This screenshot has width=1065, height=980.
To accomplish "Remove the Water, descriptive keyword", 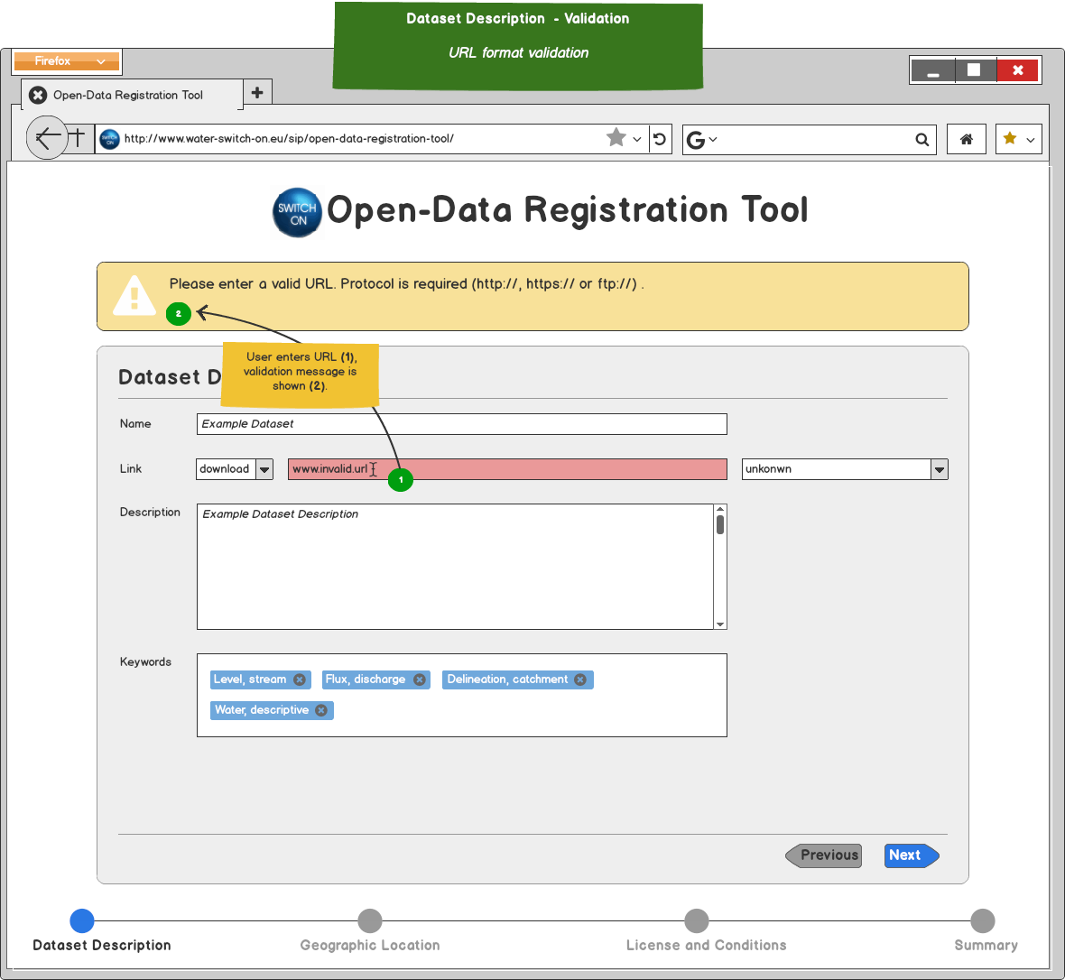I will tap(321, 710).
